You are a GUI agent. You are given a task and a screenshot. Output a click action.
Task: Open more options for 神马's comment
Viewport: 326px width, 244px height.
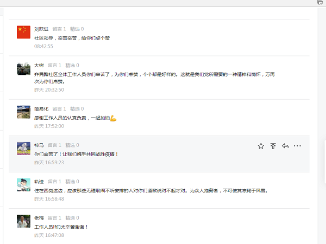(297, 146)
